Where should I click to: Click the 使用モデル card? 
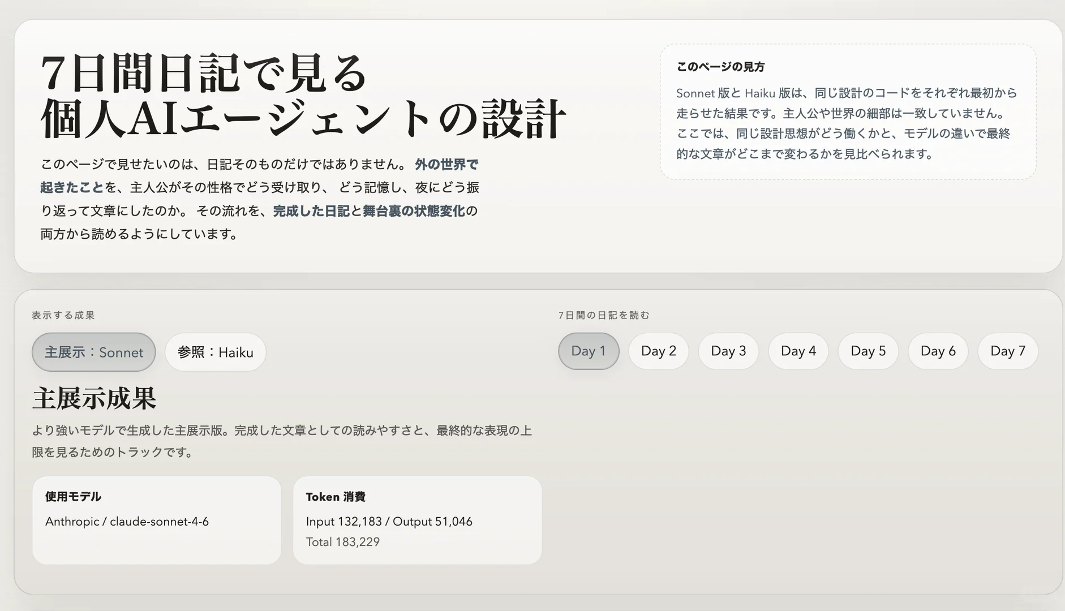157,520
